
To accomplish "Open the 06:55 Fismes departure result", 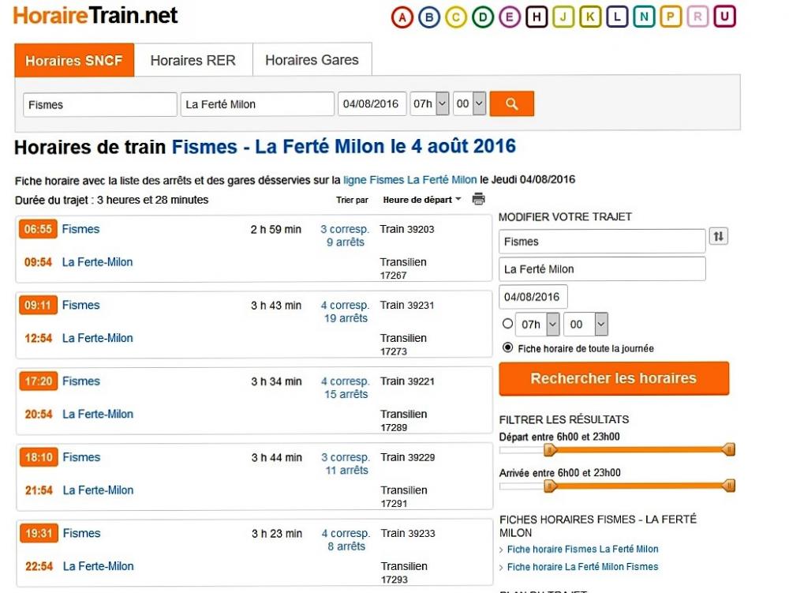I will pos(81,230).
